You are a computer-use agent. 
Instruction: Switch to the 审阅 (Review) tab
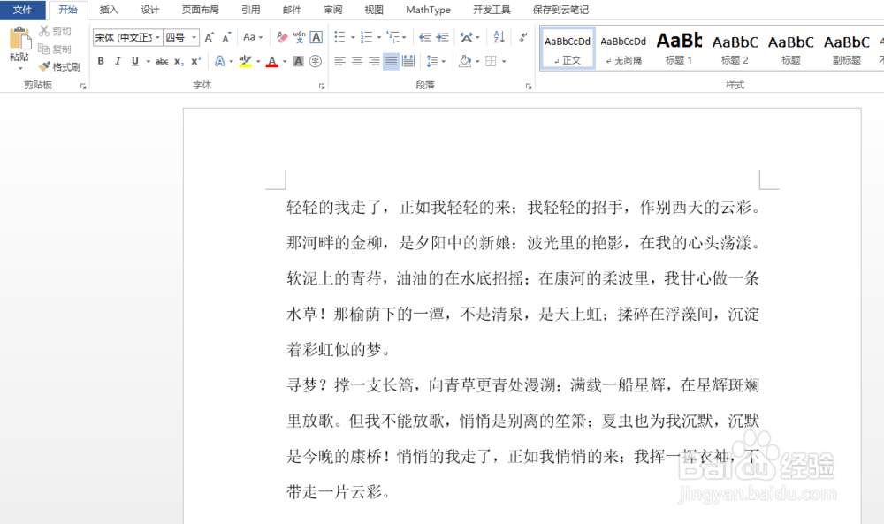[333, 10]
